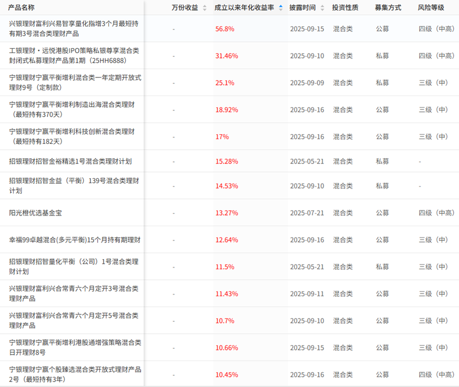Click 公募 in the 阳光橙优选基金宝 row
The height and width of the screenshot is (387, 459).
point(382,213)
